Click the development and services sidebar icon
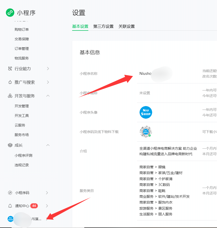 tap(10, 96)
